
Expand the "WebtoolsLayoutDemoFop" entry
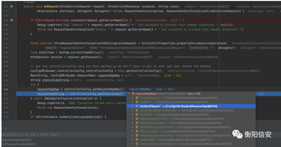point(132,135)
